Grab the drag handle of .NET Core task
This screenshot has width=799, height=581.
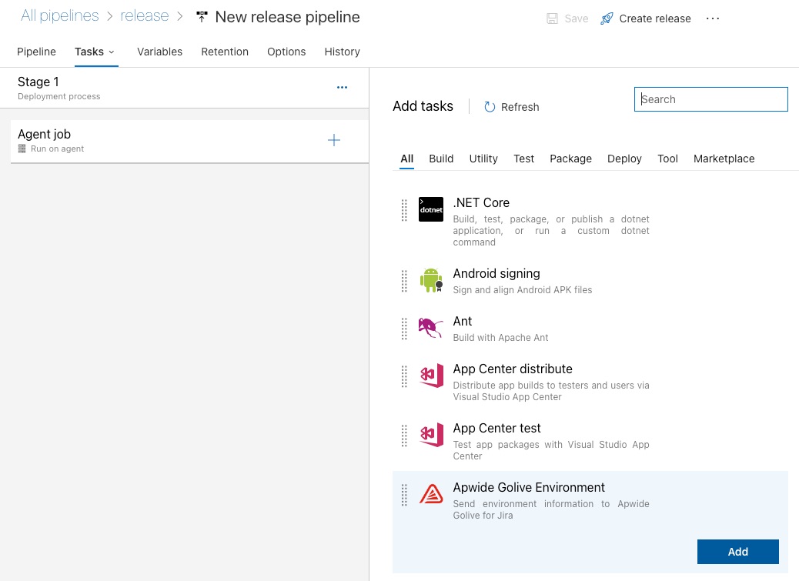point(404,210)
